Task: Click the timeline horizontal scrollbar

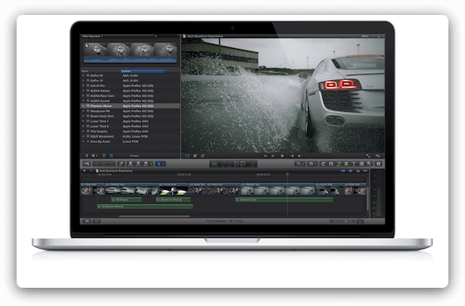Action: tap(154, 216)
